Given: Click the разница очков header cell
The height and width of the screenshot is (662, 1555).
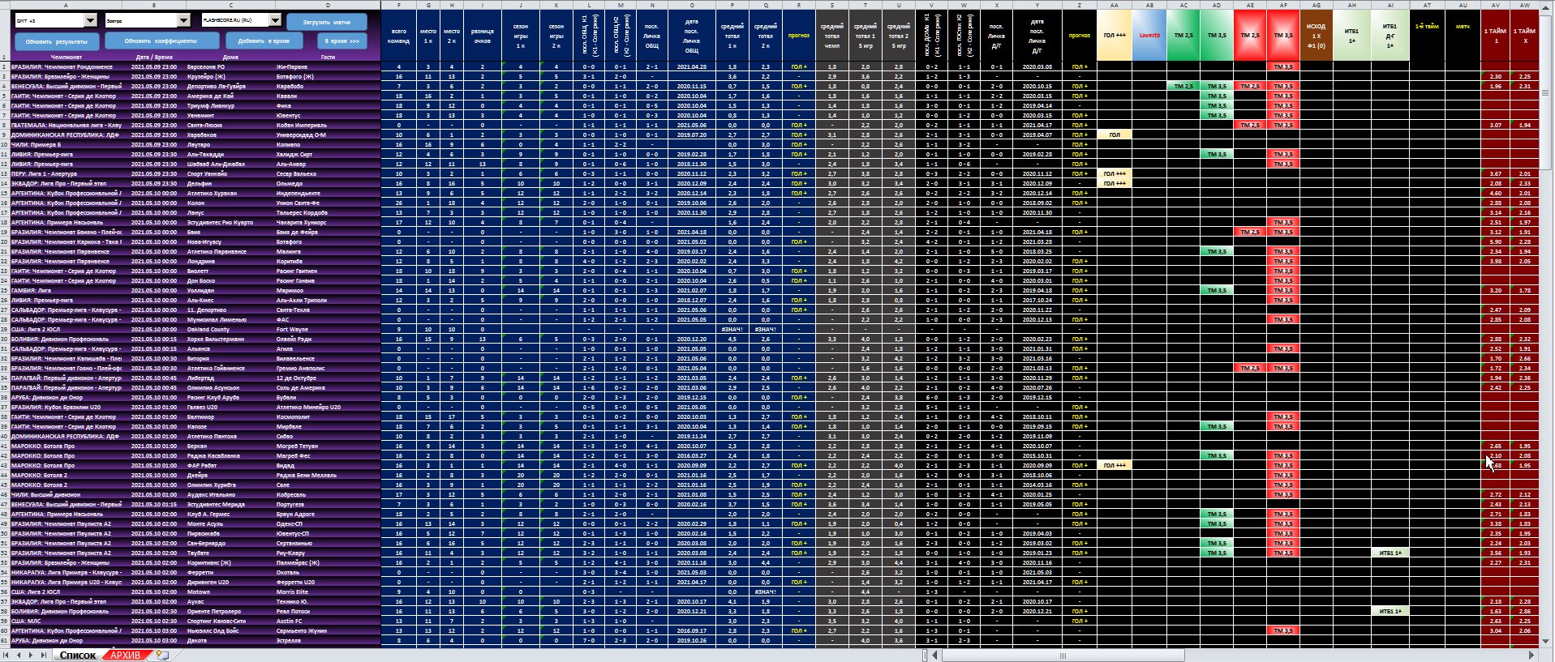Looking at the screenshot, I should [483, 36].
